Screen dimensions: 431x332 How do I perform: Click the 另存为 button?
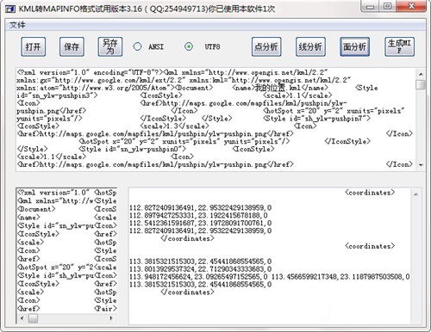coord(110,46)
